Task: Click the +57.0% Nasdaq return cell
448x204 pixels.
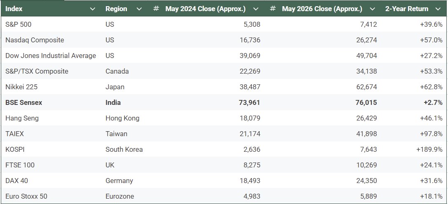Action: 431,40
